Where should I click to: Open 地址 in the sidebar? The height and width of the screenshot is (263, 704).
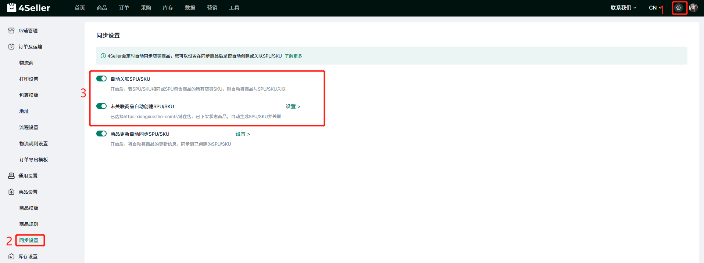(x=24, y=111)
